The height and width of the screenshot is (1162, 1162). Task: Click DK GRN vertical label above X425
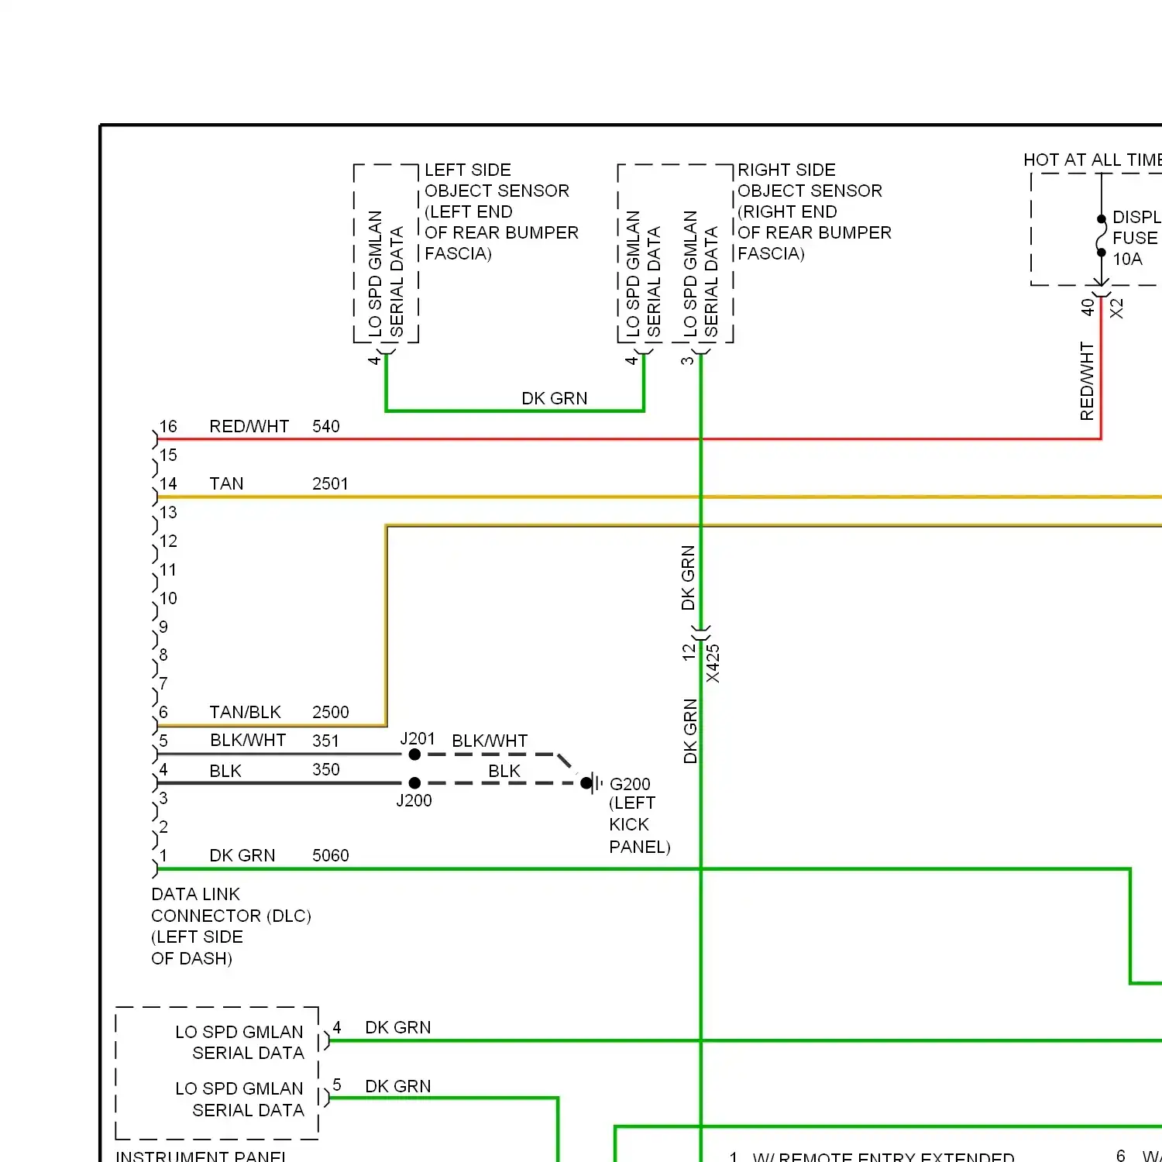[688, 578]
